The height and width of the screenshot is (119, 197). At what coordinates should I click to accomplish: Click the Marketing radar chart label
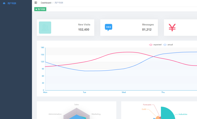(x=96, y=114)
